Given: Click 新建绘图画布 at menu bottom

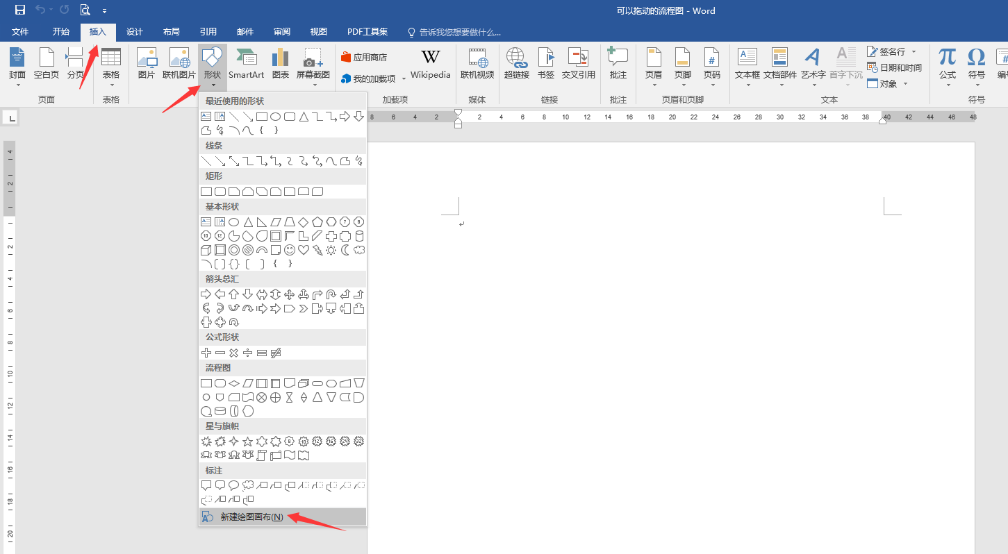Looking at the screenshot, I should [282, 517].
